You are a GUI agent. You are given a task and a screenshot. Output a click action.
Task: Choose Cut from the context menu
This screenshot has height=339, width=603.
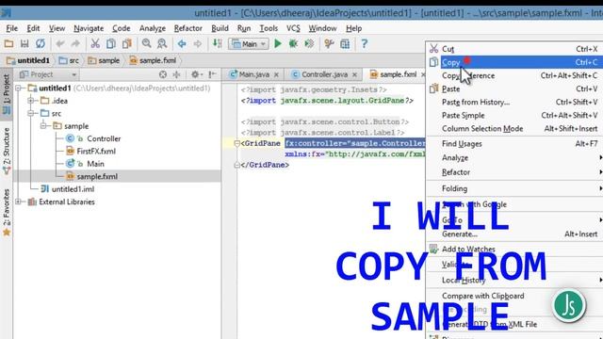point(514,49)
